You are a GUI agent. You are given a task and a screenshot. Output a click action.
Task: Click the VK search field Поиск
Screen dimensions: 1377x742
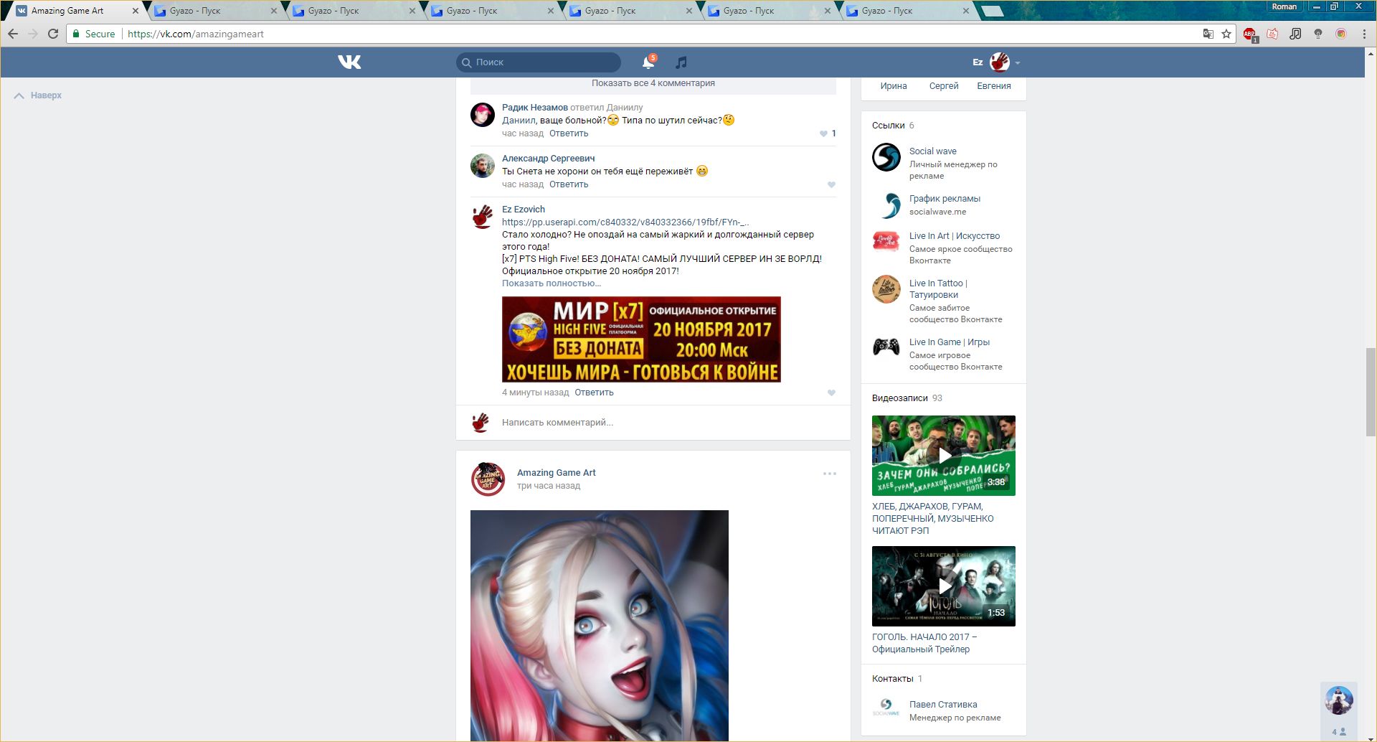[539, 62]
